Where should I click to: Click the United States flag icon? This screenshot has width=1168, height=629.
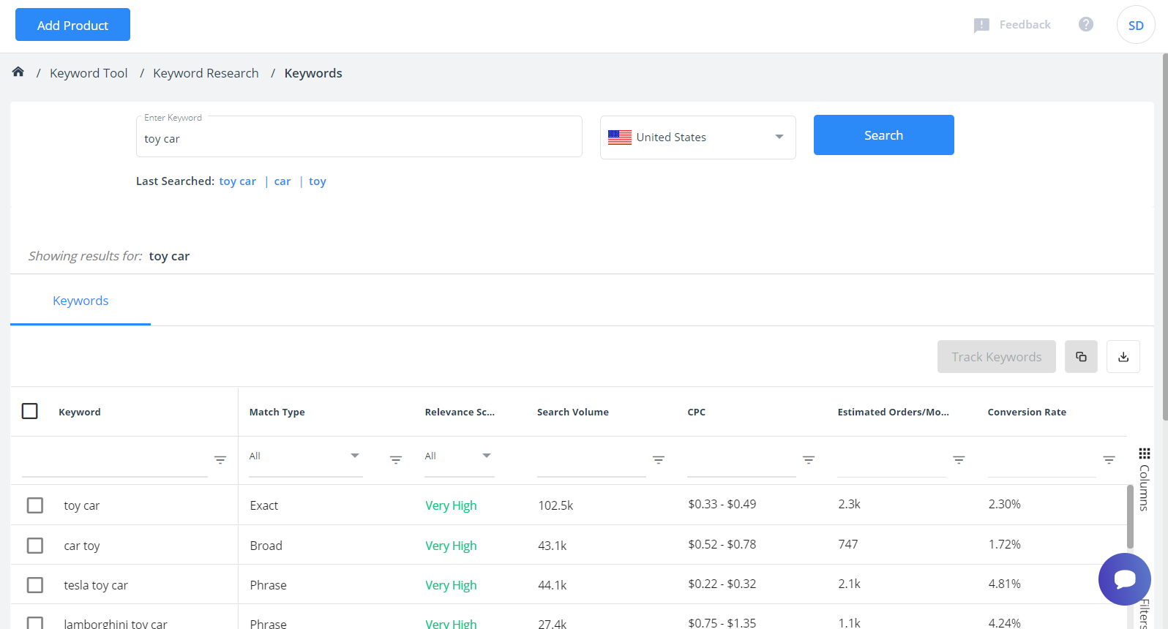pos(620,138)
